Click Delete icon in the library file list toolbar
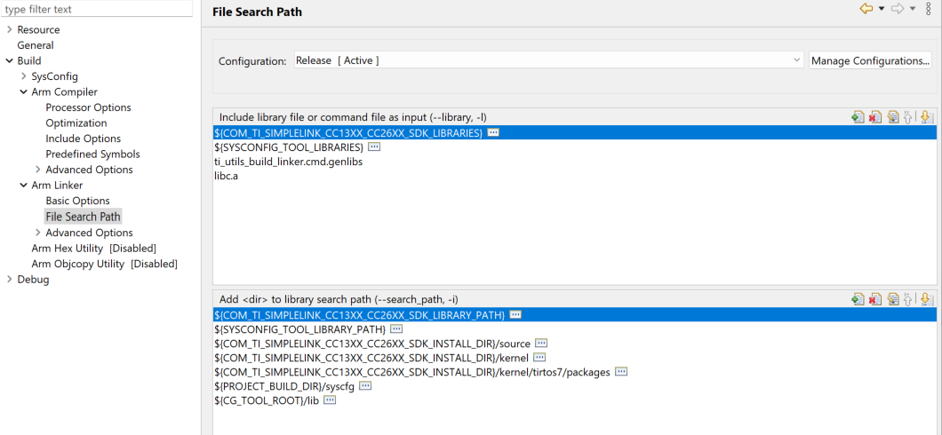Screen dimensions: 942x435 (x=875, y=117)
